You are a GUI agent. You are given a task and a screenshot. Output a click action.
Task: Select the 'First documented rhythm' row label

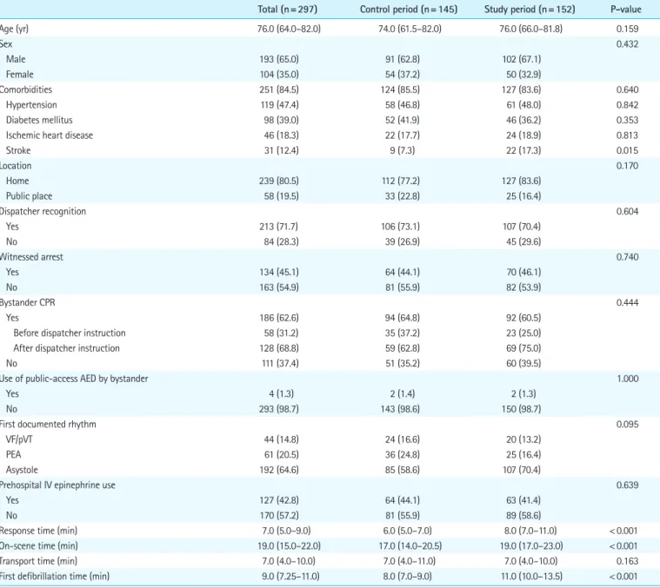pyautogui.click(x=48, y=425)
